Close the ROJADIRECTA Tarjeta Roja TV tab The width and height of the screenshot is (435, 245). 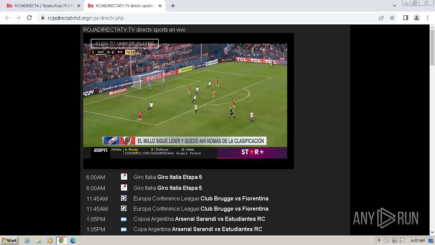[x=79, y=6]
